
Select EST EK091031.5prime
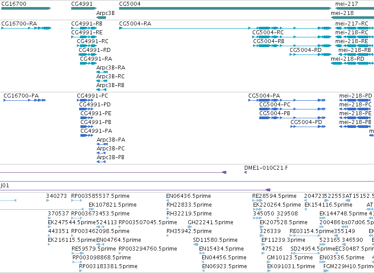[x=269, y=271]
